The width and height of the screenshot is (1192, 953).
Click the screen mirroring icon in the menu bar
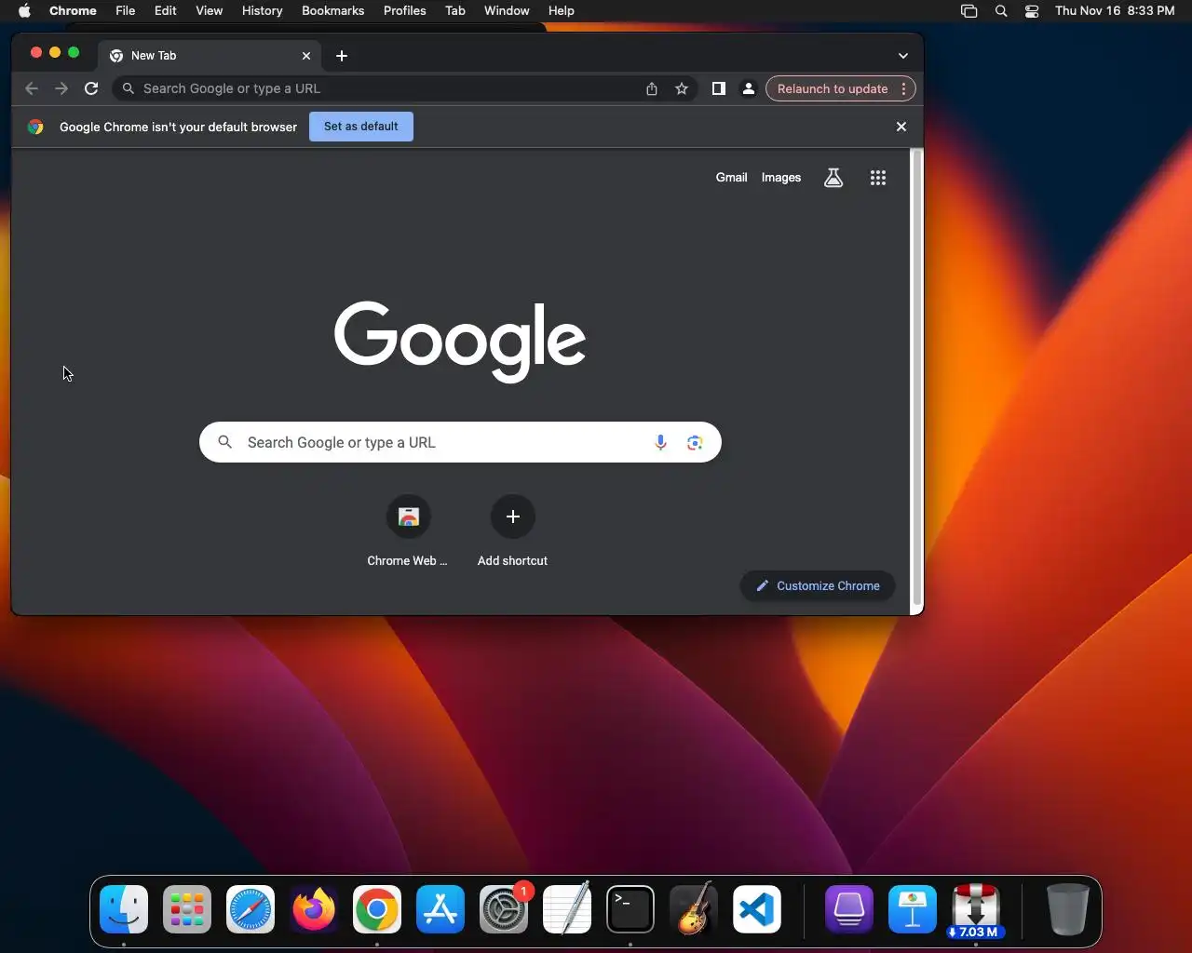coord(968,10)
